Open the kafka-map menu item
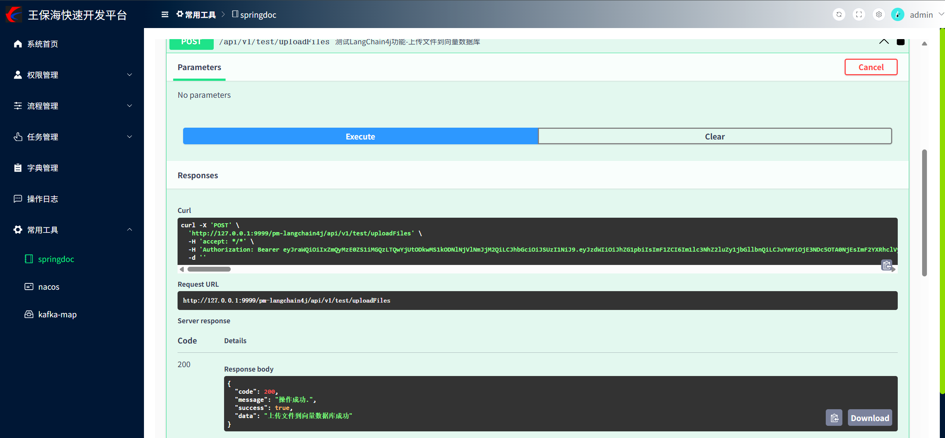 (57, 314)
